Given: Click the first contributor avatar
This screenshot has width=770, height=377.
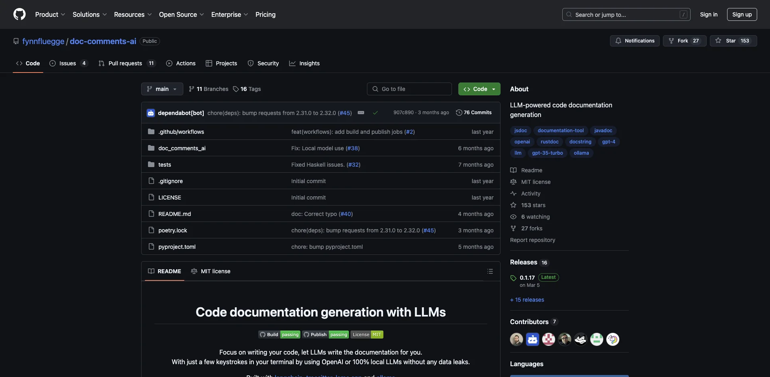Looking at the screenshot, I should coord(517,339).
